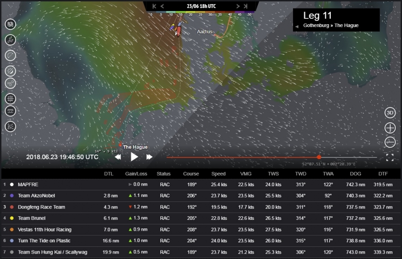Screen dimensions: 402x259
Task: Select the Team AkzoNobel row
Action: 201,196
